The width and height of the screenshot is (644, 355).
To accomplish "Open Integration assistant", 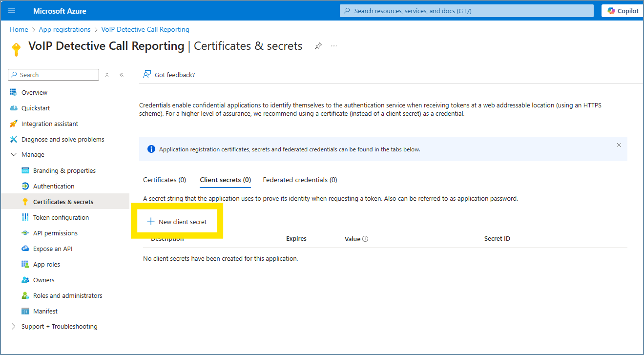I will tap(50, 124).
